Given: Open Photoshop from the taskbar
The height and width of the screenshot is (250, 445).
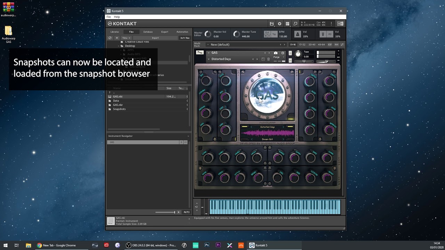Looking at the screenshot, I should click(x=207, y=245).
